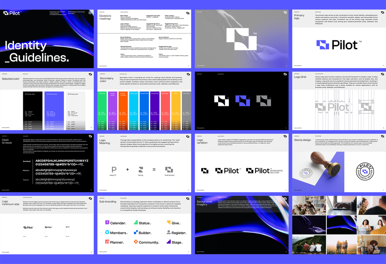Open the photo of friends sitting on hillside
This screenshot has height=264, width=386.
coord(309,245)
